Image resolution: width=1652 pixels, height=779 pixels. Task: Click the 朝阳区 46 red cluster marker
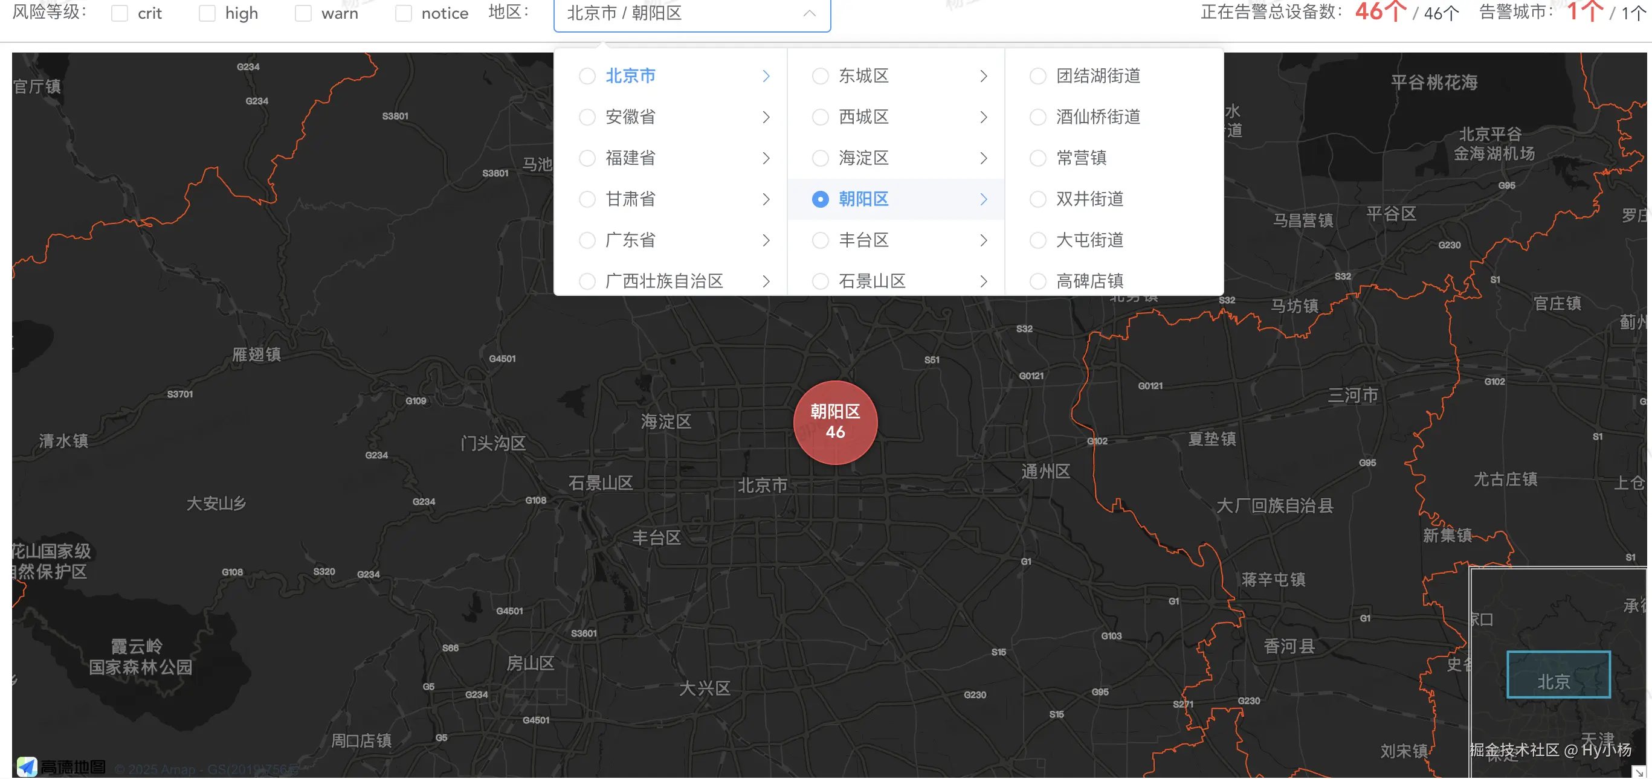click(x=835, y=422)
